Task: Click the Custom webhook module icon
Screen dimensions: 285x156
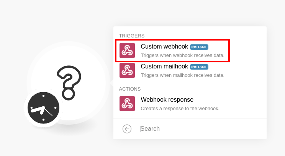Action: 127,50
